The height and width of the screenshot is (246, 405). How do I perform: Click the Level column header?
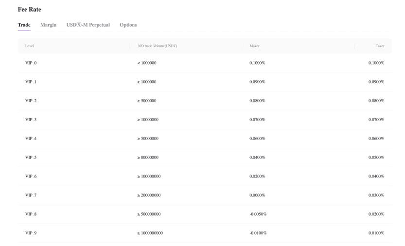pos(30,46)
